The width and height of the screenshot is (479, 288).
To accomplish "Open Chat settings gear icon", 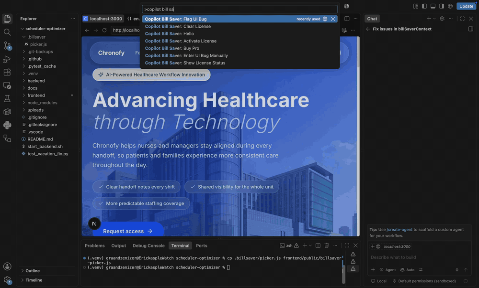I will point(442,19).
